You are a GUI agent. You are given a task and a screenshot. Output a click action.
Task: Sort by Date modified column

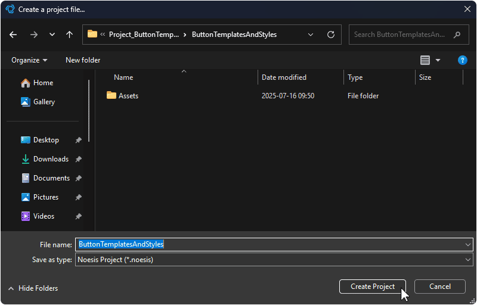284,77
